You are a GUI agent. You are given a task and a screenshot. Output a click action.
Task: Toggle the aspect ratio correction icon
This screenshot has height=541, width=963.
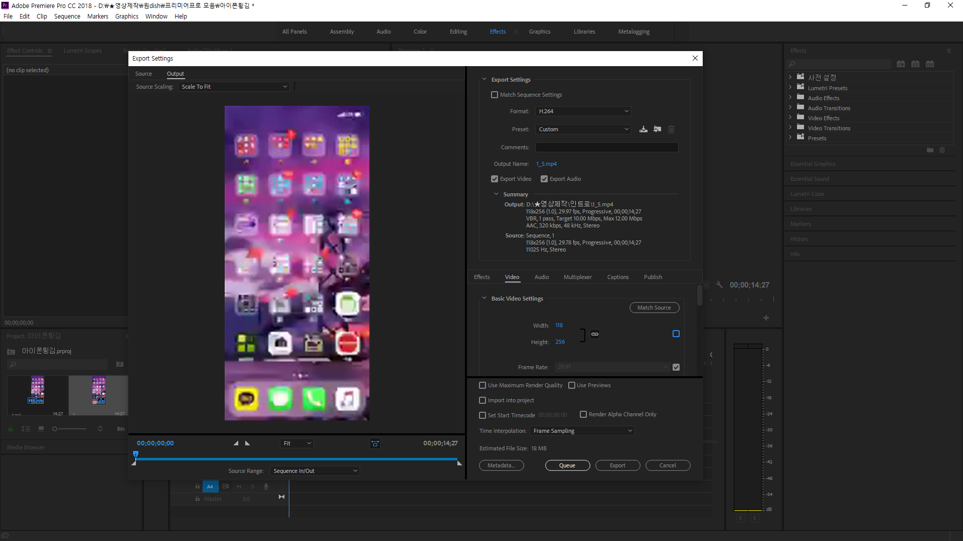coord(375,443)
